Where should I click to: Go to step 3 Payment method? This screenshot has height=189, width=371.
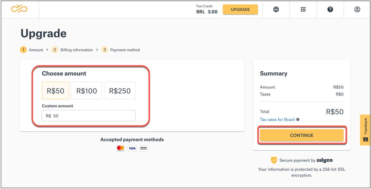[x=121, y=50]
